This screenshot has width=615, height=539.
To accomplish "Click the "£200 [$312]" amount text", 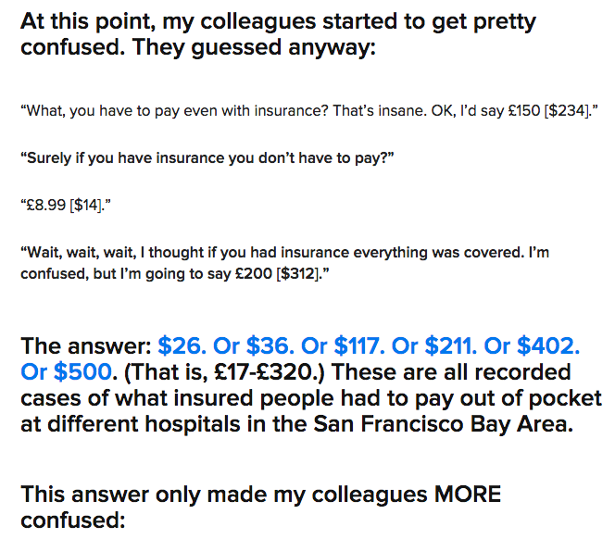I will 278,273.
